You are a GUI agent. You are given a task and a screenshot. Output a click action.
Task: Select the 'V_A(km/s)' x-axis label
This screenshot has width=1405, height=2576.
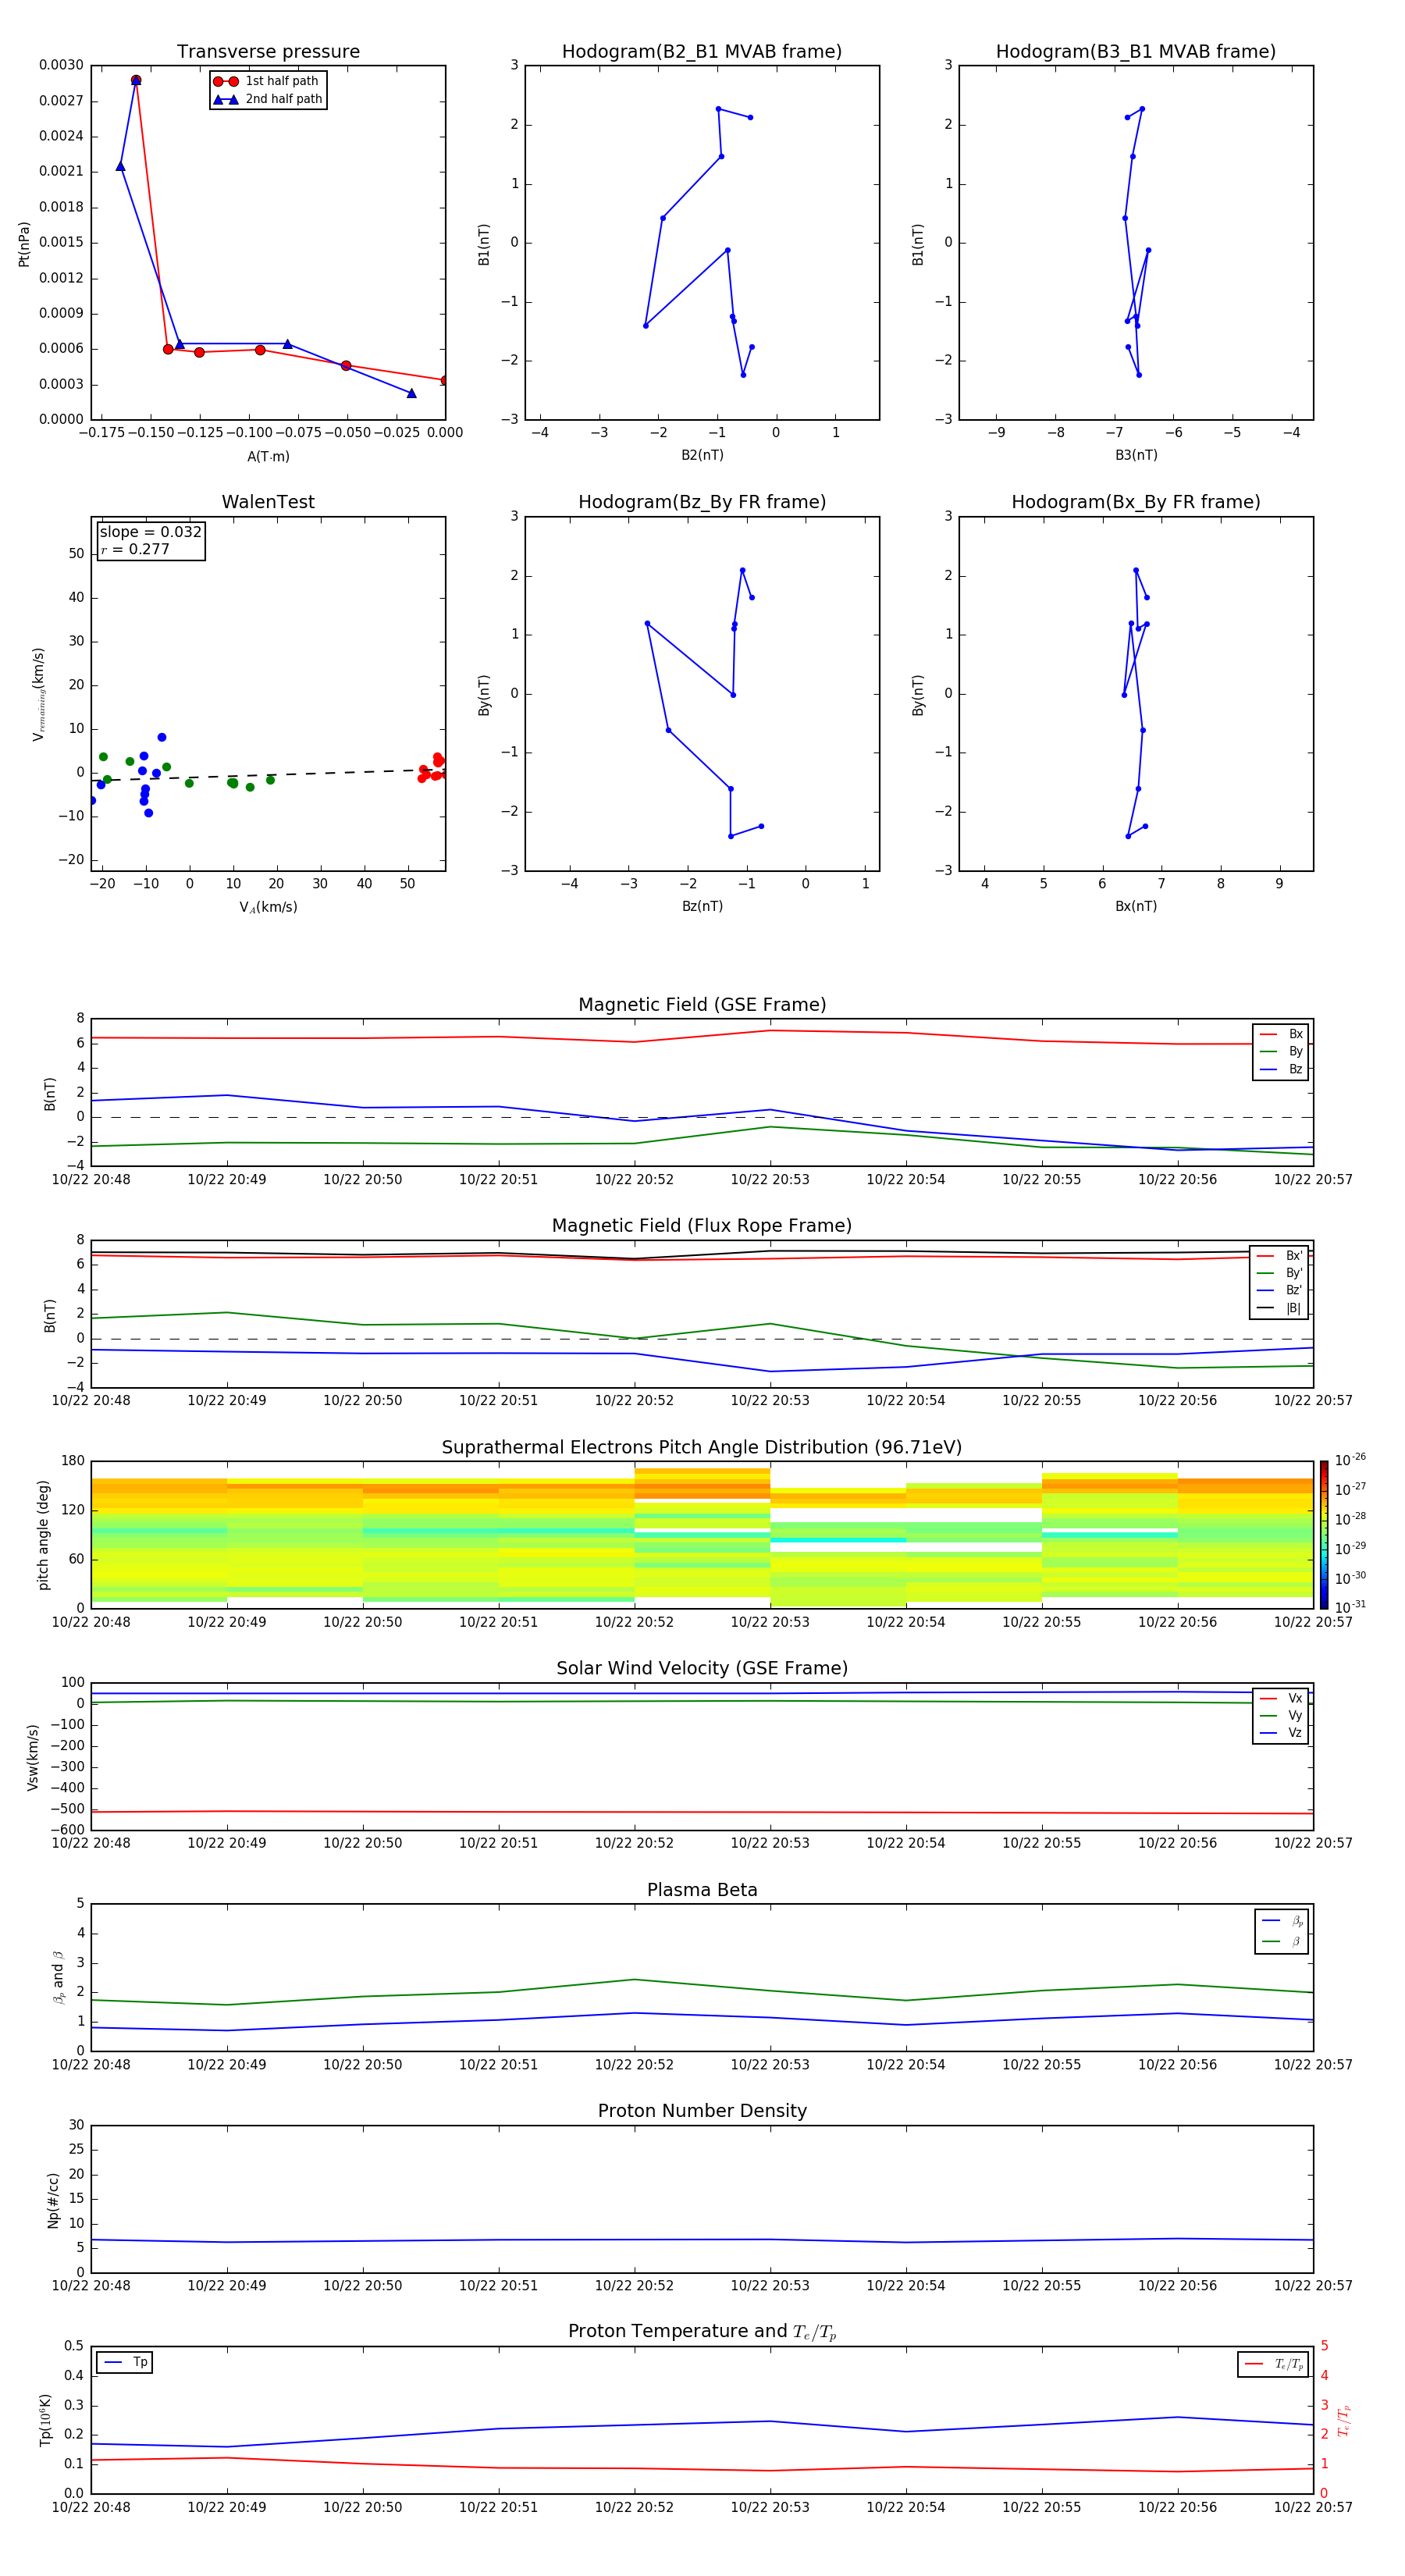click(268, 908)
